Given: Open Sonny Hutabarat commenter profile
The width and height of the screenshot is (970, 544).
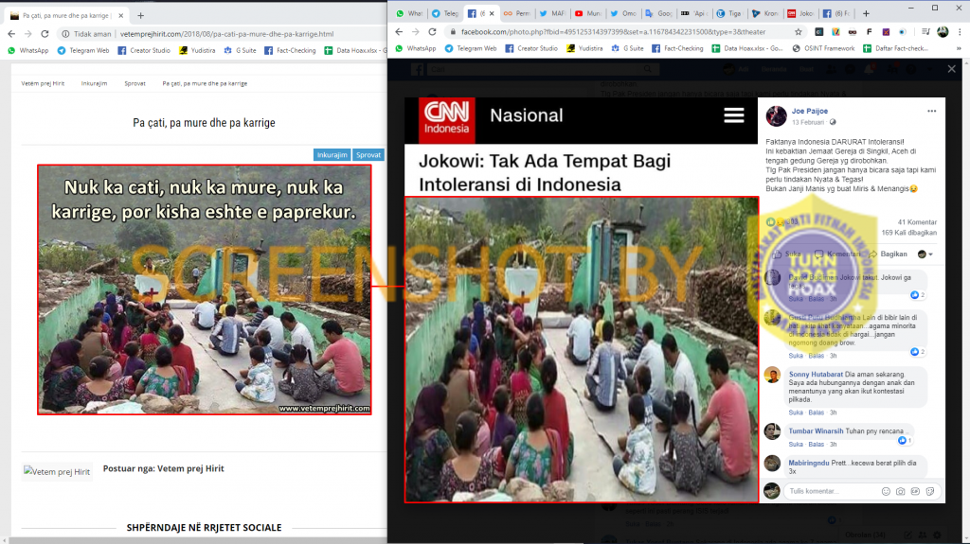Looking at the screenshot, I should coord(816,375).
